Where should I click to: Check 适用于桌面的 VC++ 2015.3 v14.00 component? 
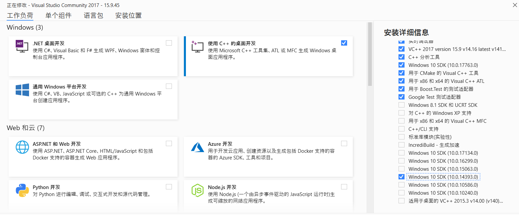click(402, 201)
